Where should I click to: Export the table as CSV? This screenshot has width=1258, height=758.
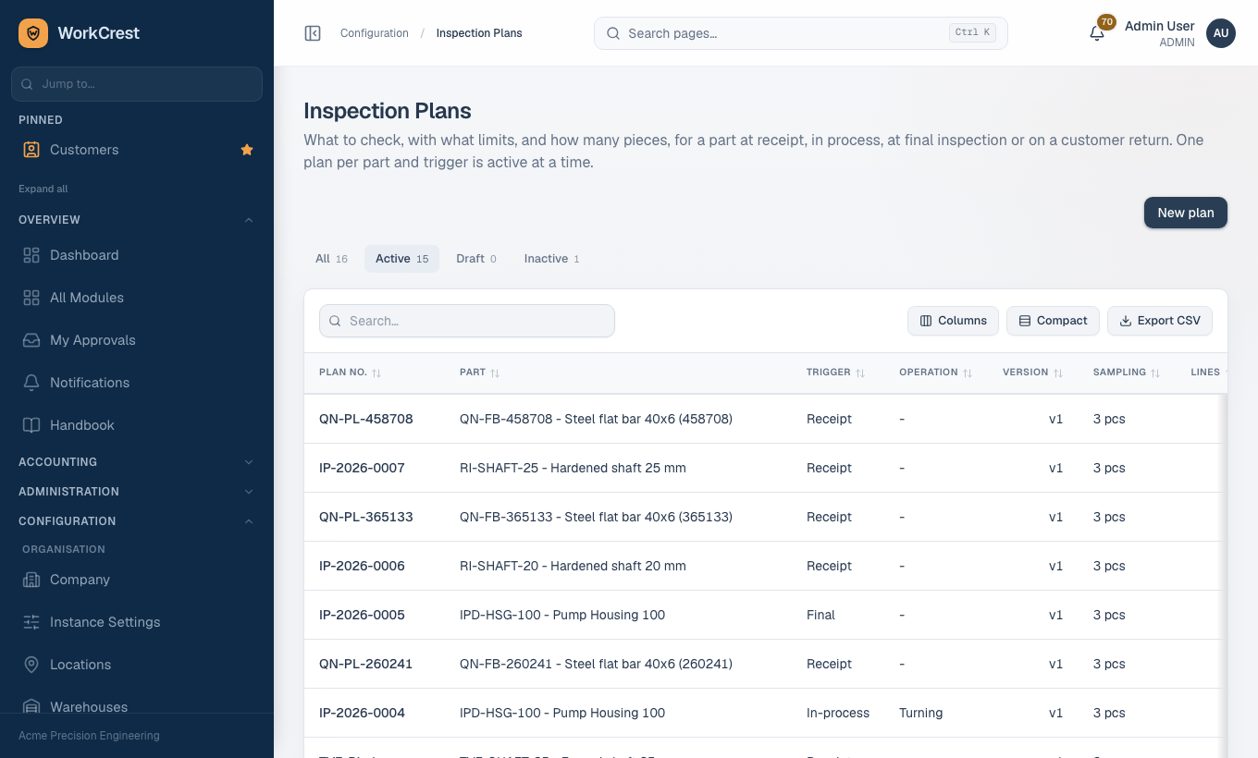coord(1160,321)
